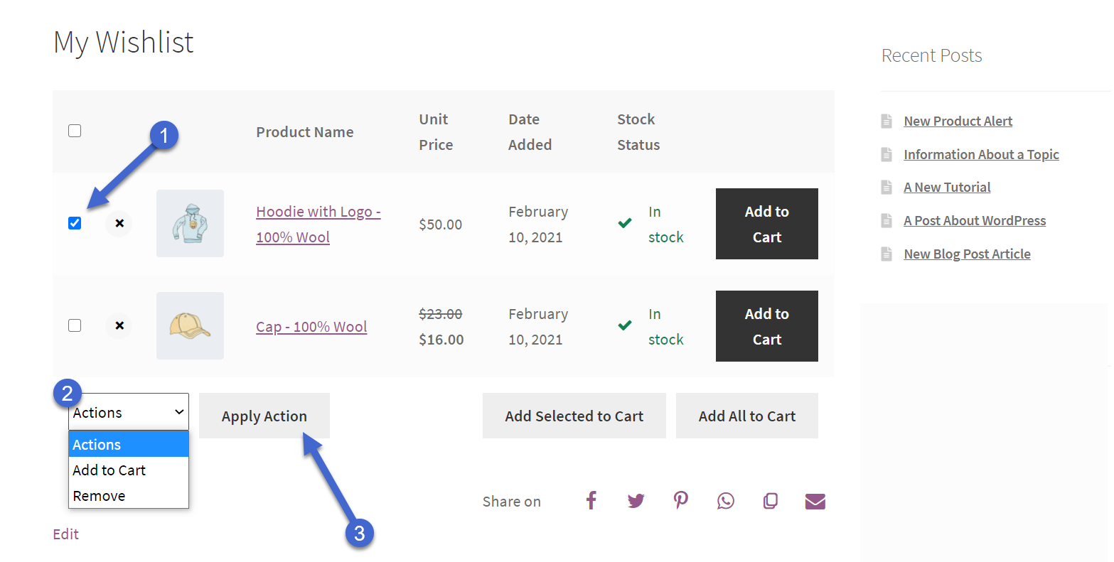The height and width of the screenshot is (562, 1114).
Task: Select the highlighted Actions option in list
Action: pos(97,445)
